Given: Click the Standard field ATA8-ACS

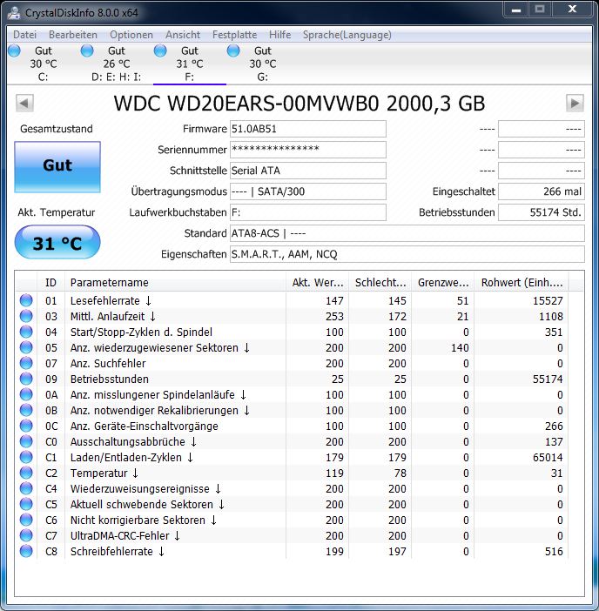Looking at the screenshot, I should 407,233.
